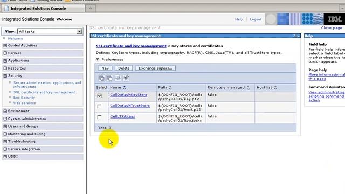Open SSL certificate and key management in sidebar
345x194 pixels.
coord(44,92)
